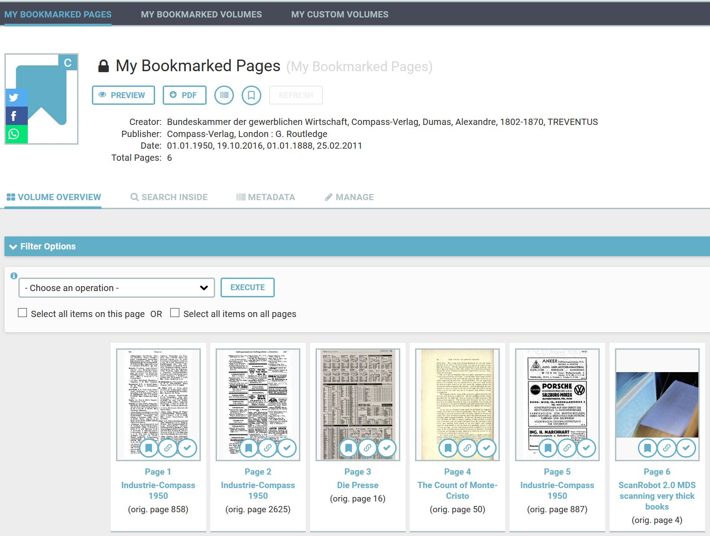Share on Twitter via sidebar icon
This screenshot has height=536, width=710.
(x=14, y=97)
